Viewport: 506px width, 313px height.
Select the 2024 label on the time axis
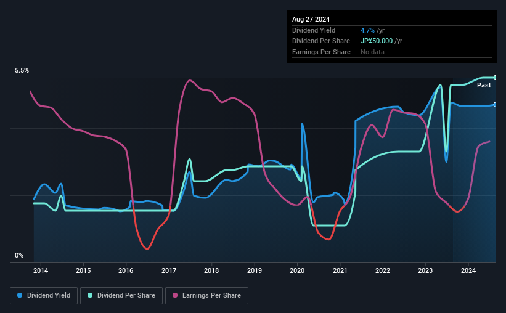468,270
